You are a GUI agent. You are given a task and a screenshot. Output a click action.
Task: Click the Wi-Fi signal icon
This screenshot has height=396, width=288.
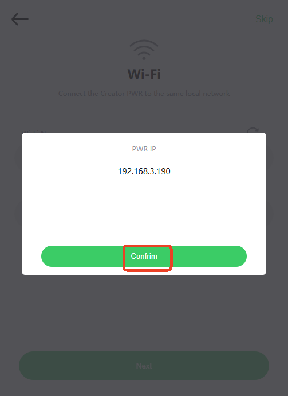144,50
